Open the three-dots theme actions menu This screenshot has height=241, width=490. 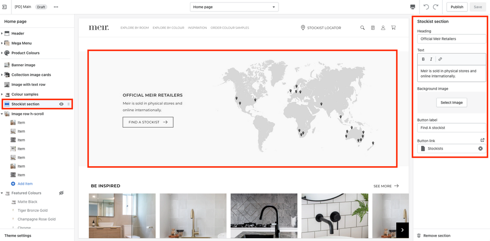click(56, 7)
